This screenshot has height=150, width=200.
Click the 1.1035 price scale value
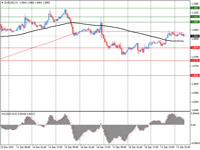tap(195, 12)
